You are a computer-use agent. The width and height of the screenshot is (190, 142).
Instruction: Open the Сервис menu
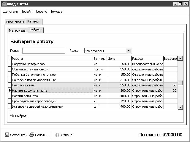42,12
